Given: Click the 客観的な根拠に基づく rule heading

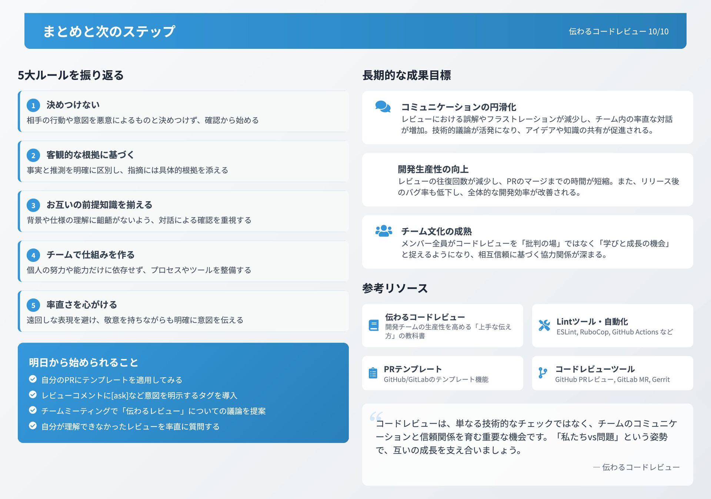Looking at the screenshot, I should [x=90, y=155].
